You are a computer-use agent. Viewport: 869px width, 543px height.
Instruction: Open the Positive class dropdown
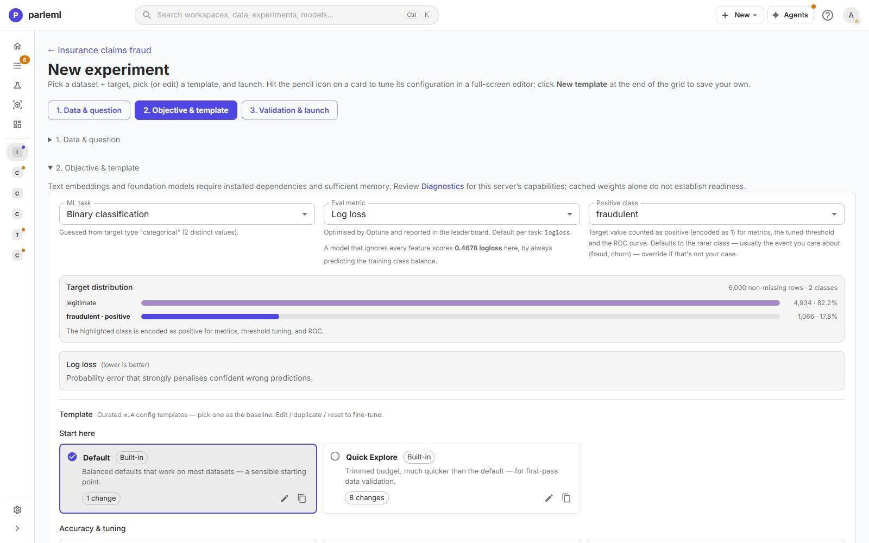click(x=716, y=214)
